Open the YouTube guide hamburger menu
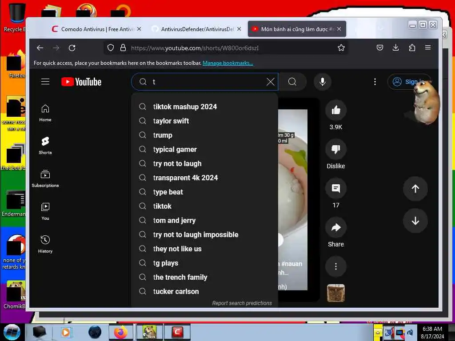The width and height of the screenshot is (455, 341). 45,82
